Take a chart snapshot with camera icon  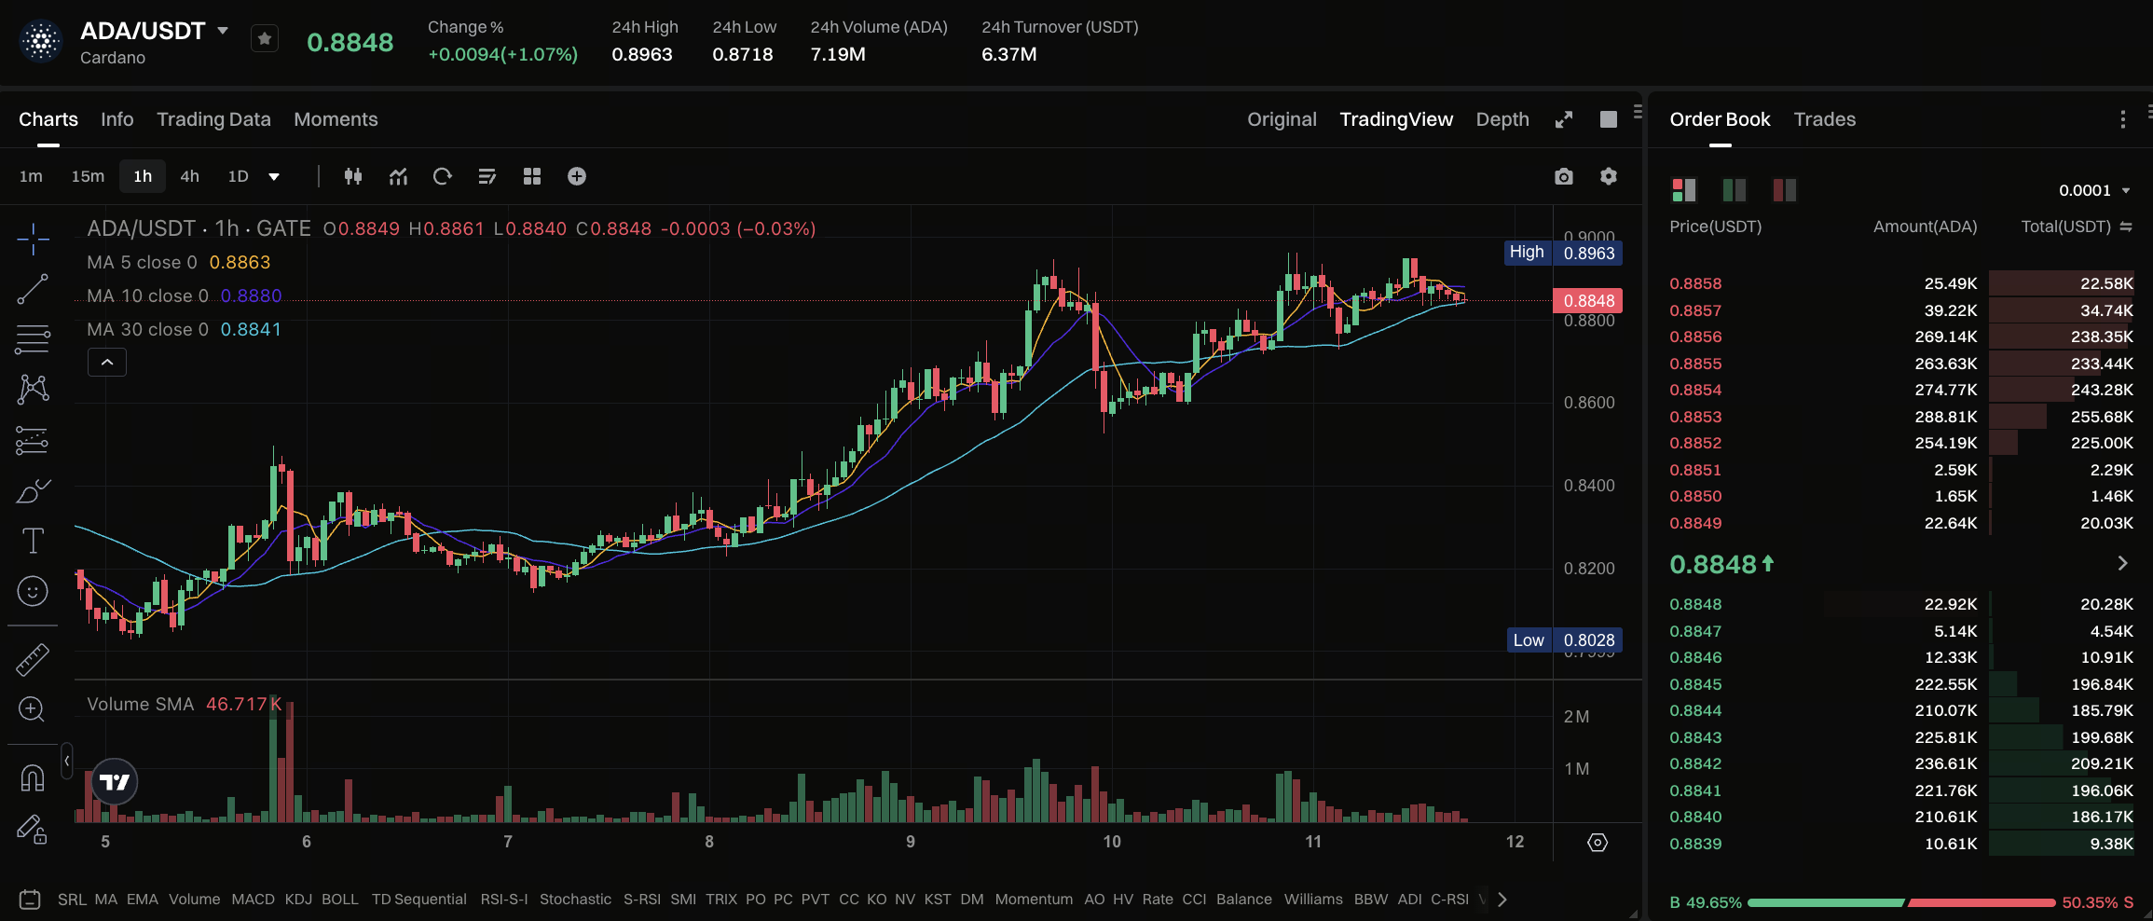(1564, 176)
